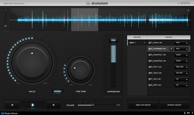Viewport: 194px width, 115px height.
Task: Select the @05_Tom1.wav track
Action: (169, 67)
